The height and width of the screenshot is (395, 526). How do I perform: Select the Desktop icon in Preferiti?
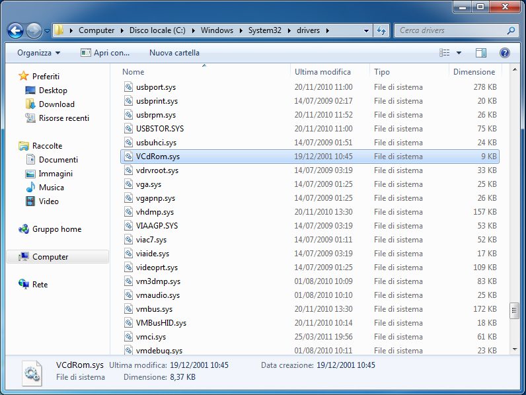(x=30, y=90)
